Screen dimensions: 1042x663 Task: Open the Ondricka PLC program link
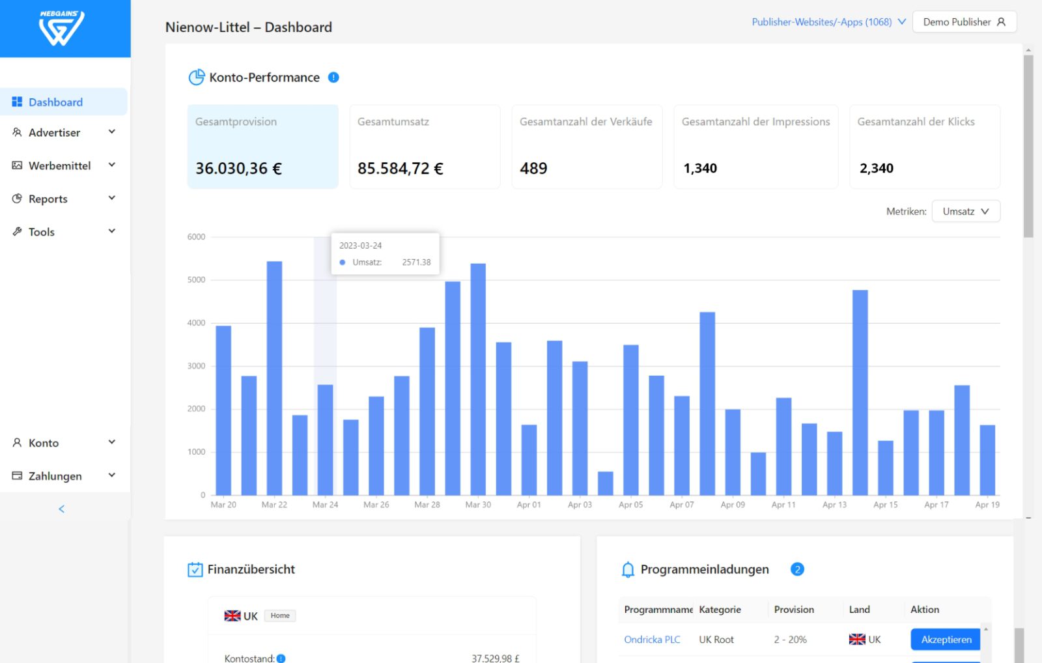coord(652,639)
